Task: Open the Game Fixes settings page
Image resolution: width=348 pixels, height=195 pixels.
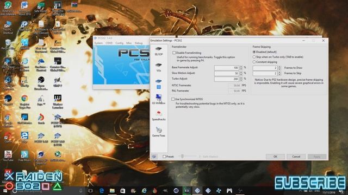Action: (158, 132)
